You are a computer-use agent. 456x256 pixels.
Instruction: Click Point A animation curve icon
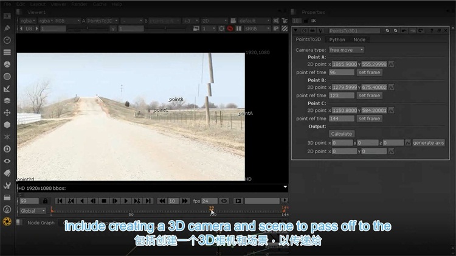click(x=391, y=64)
